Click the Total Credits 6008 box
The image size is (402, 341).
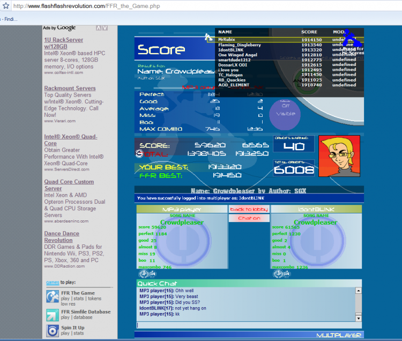(294, 168)
